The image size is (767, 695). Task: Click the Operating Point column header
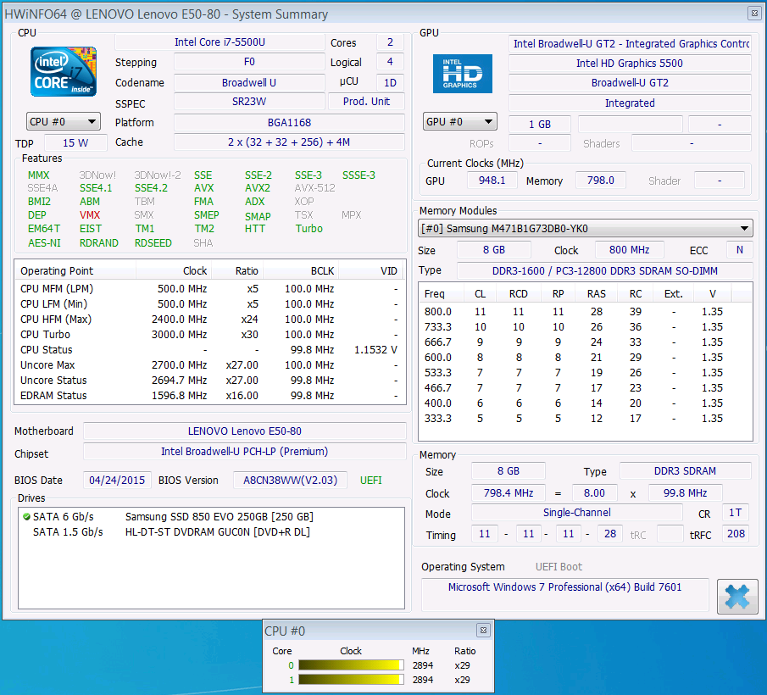point(75,270)
